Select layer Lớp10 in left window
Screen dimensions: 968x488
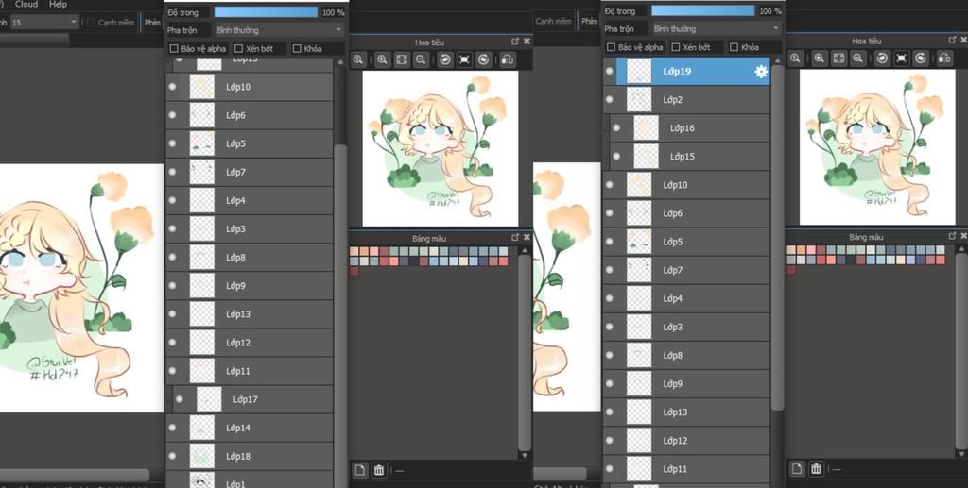pyautogui.click(x=250, y=87)
